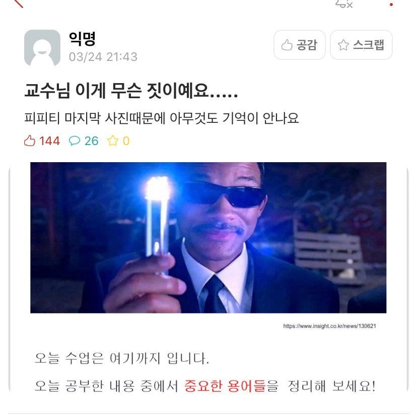Viewport: 417px width, 417px height.
Task: Open comments via speech bubble icon
Action: point(75,141)
